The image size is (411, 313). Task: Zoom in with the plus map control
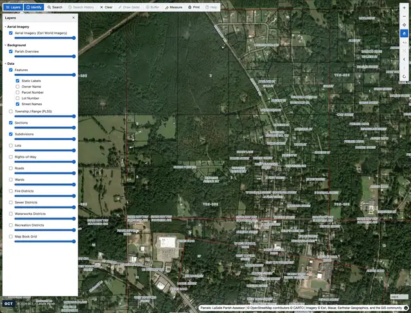[404, 8]
